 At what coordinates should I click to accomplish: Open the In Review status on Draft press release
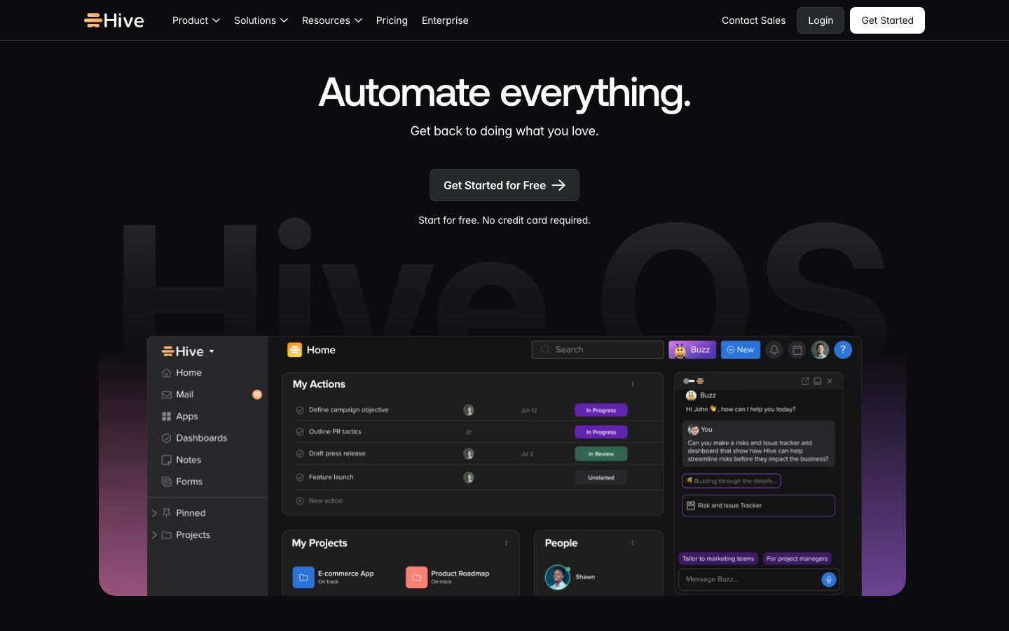point(601,454)
